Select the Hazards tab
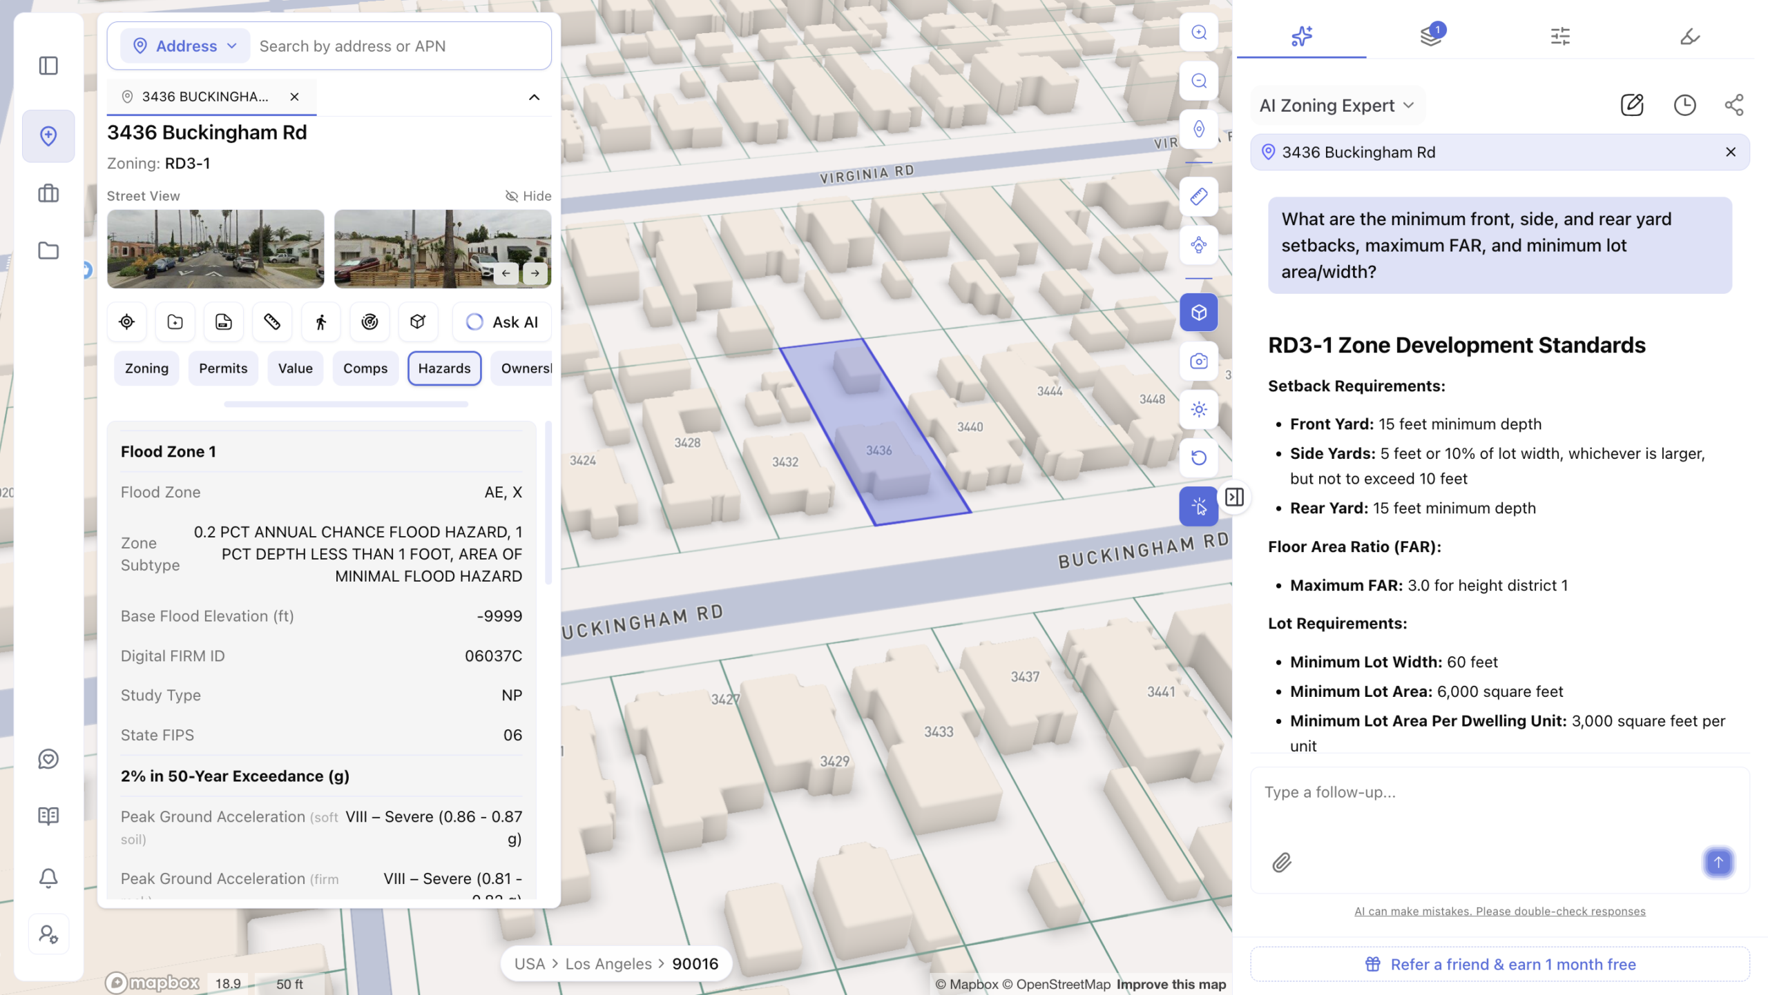 click(444, 368)
